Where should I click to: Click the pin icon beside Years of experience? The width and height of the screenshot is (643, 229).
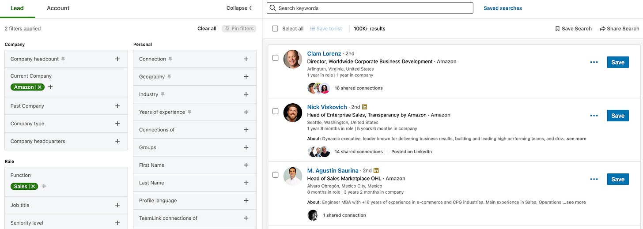[189, 112]
